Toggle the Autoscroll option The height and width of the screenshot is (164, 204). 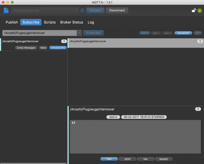coord(183,33)
